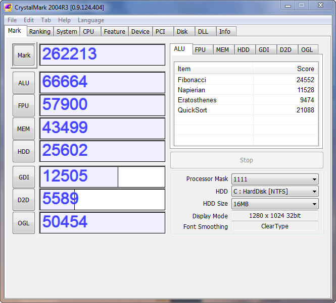
Task: Open the Language menu
Action: (x=91, y=20)
